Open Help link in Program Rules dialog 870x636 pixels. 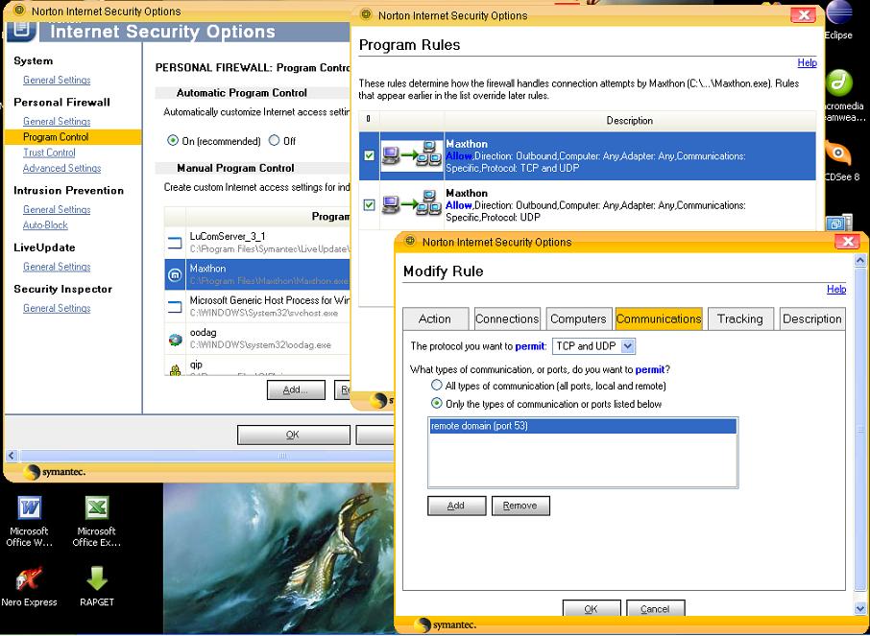807,62
